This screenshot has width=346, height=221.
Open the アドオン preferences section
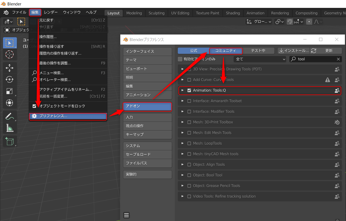pos(148,106)
